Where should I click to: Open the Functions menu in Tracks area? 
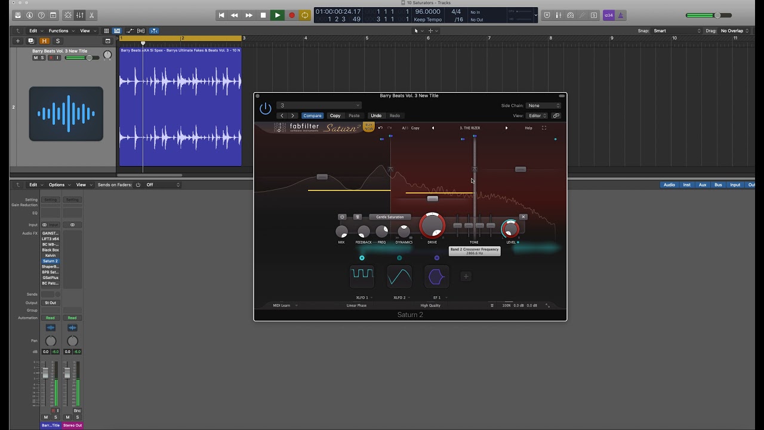[60, 31]
